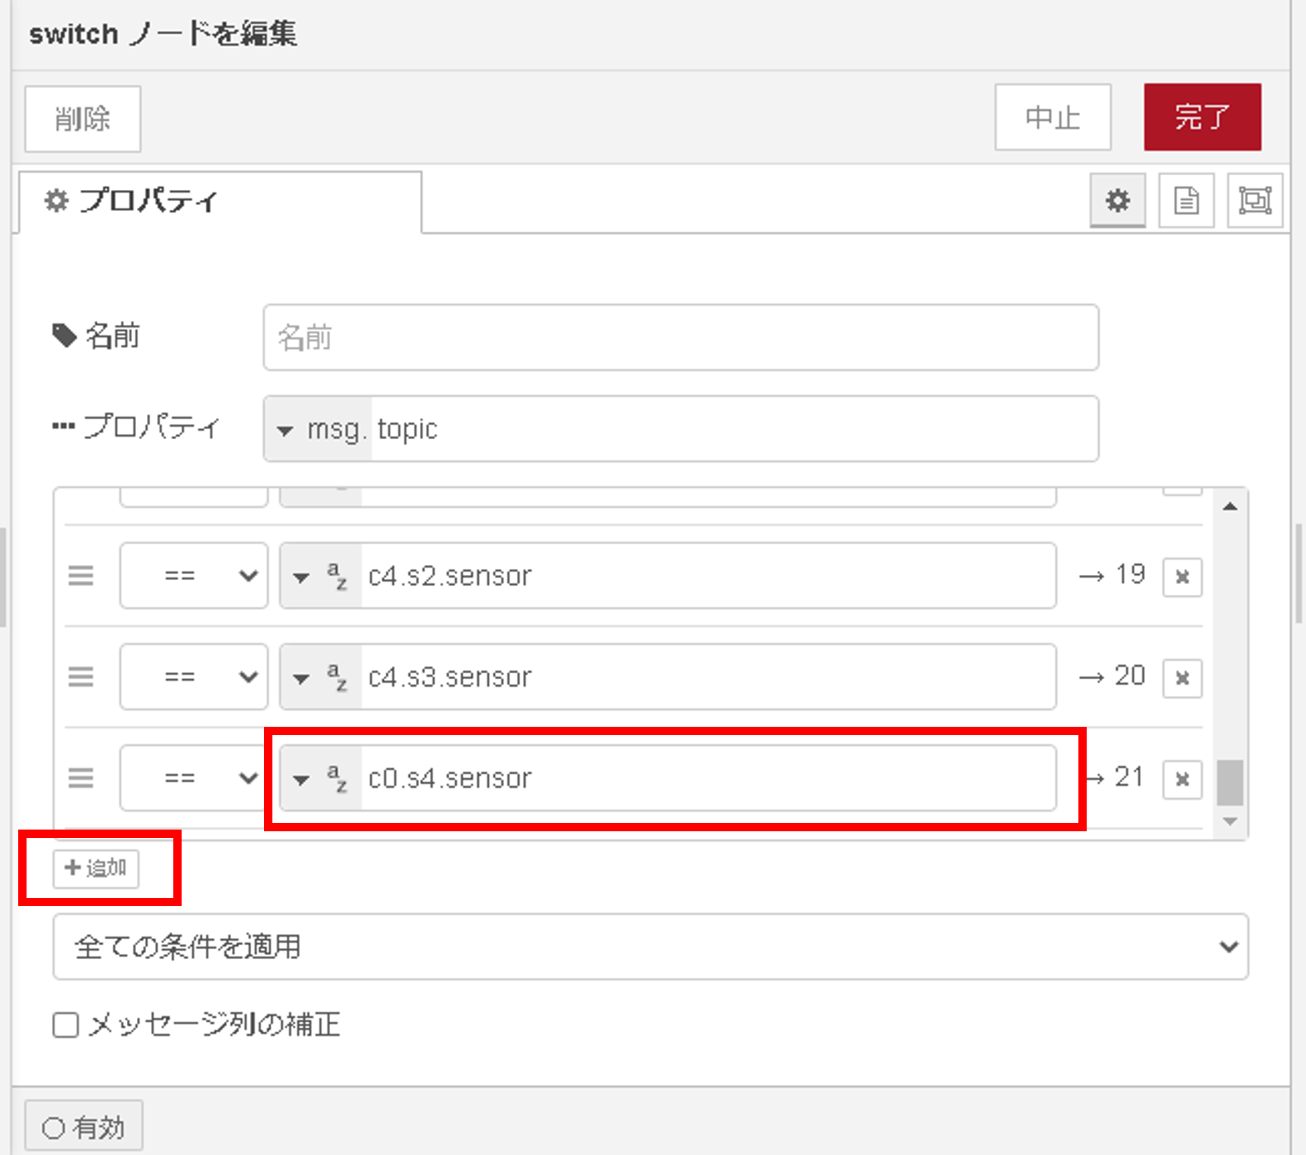
Task: Open node description document icon
Action: click(1186, 200)
